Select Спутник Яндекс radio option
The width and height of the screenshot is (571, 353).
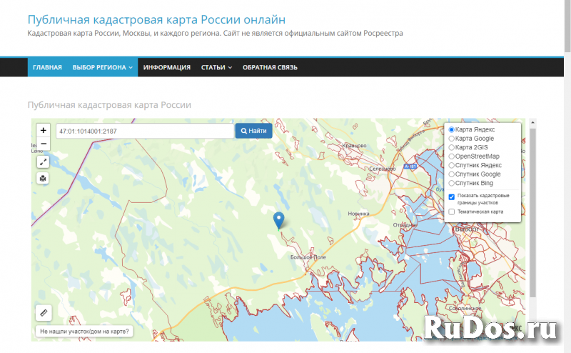(452, 165)
